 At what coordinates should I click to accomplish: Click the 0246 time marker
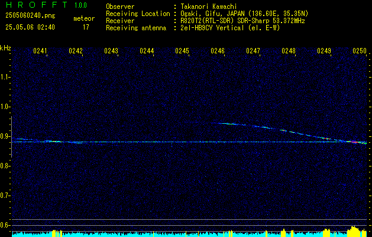[x=218, y=50]
